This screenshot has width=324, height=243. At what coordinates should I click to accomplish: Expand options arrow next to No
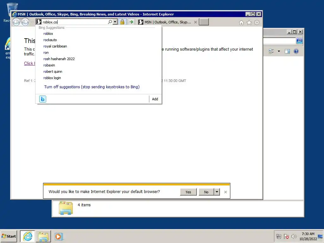[217, 192]
